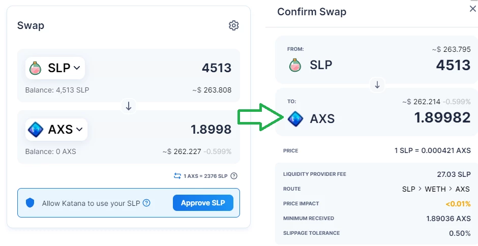Viewport: 478px width, 246px height.
Task: Click the Approve SLP button
Action: [203, 203]
